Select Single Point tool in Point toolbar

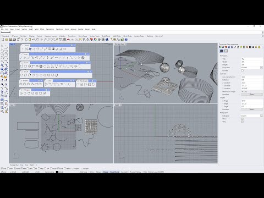pos(22,49)
